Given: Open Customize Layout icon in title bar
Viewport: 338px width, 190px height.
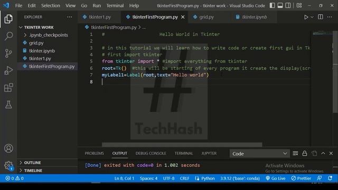Looking at the screenshot, I should [299, 5].
